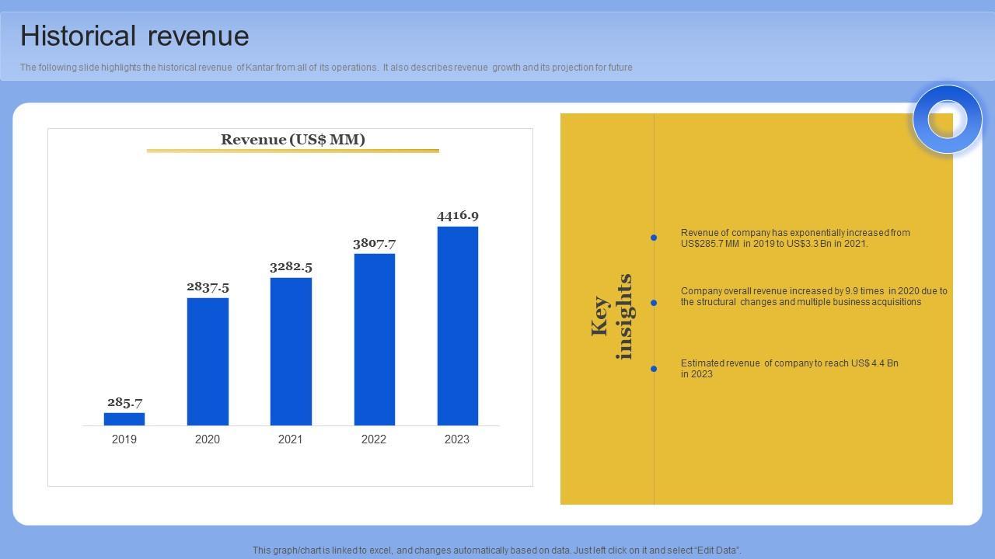Click the gold underline beneath chart title
Screen dimensions: 995x559
click(x=293, y=151)
